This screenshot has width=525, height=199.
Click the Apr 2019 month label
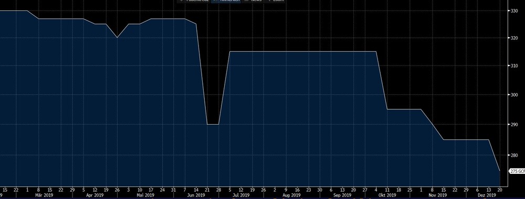tap(94, 195)
